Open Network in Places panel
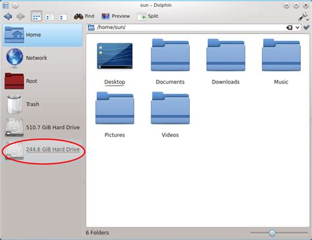 (43, 58)
